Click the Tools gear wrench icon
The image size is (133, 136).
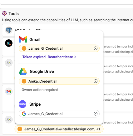click(4, 13)
